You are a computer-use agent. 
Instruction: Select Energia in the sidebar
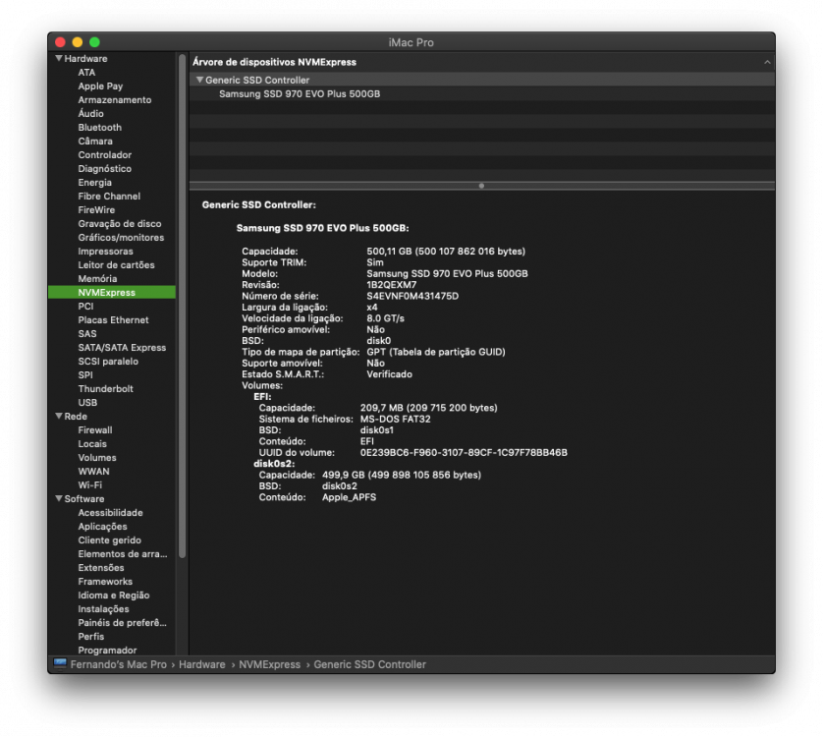[x=94, y=182]
